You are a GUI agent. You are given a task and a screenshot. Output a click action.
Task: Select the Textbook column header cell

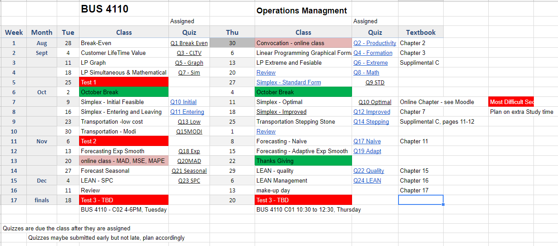[x=420, y=32]
